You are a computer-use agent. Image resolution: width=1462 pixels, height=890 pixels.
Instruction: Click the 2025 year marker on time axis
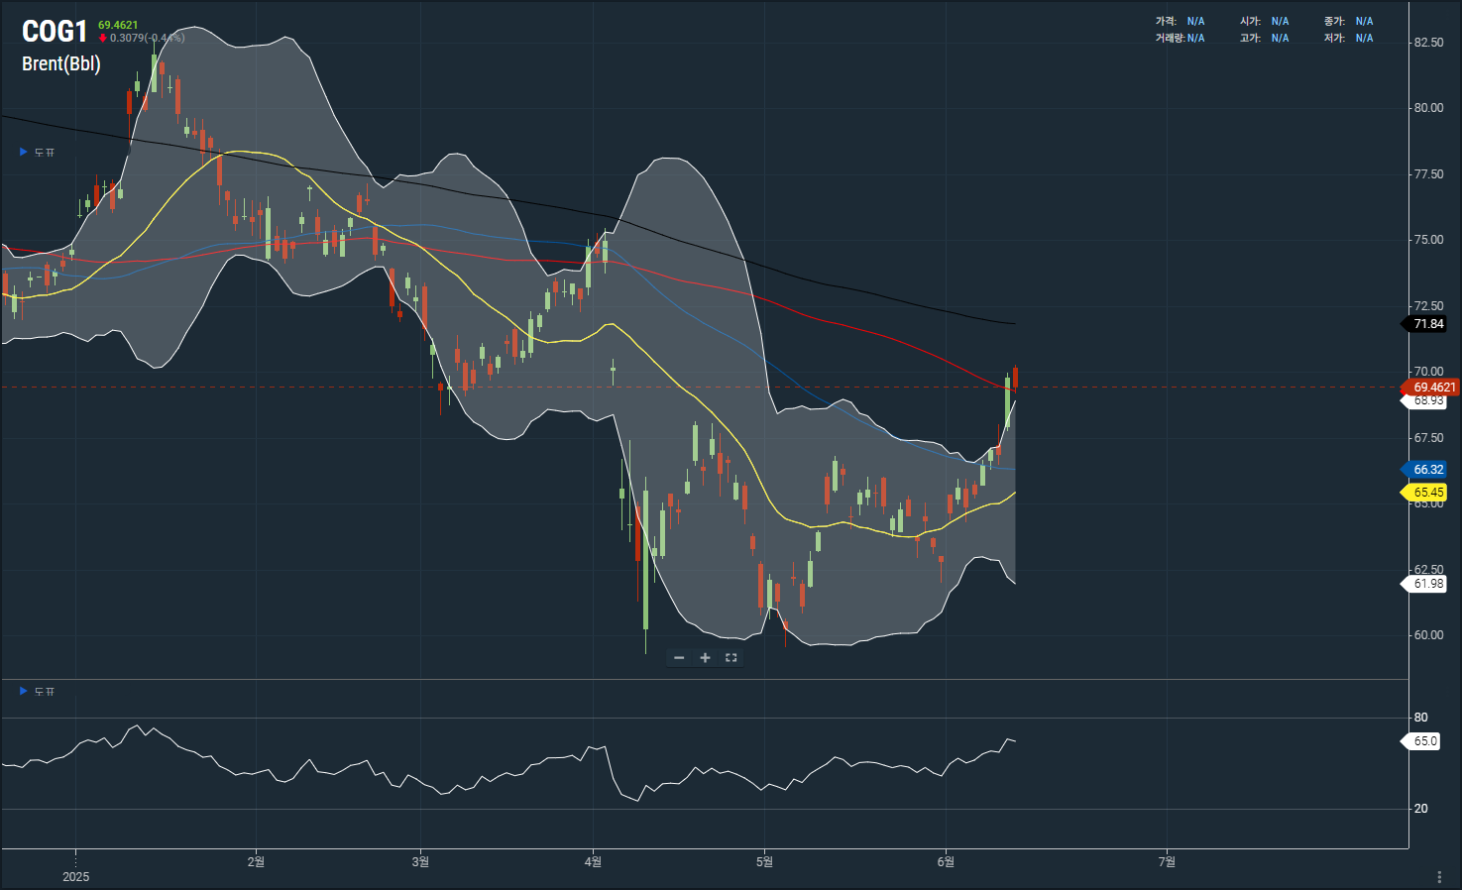coord(75,877)
